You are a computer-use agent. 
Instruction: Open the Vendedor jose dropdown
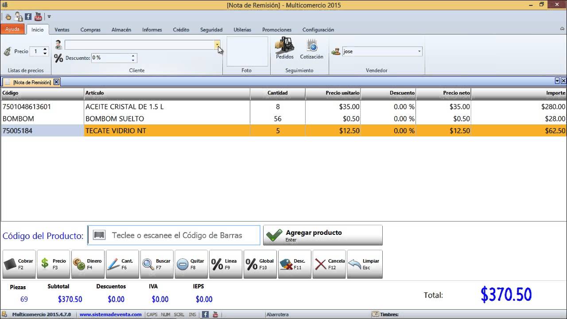tap(419, 51)
